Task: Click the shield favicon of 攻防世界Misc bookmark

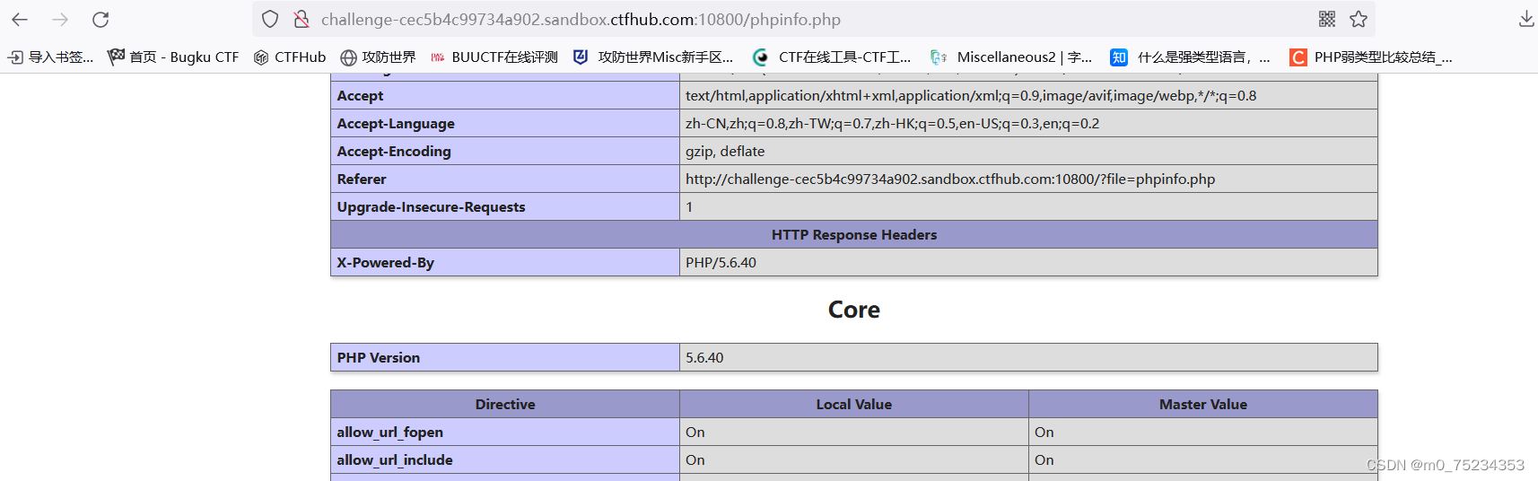Action: (x=581, y=57)
